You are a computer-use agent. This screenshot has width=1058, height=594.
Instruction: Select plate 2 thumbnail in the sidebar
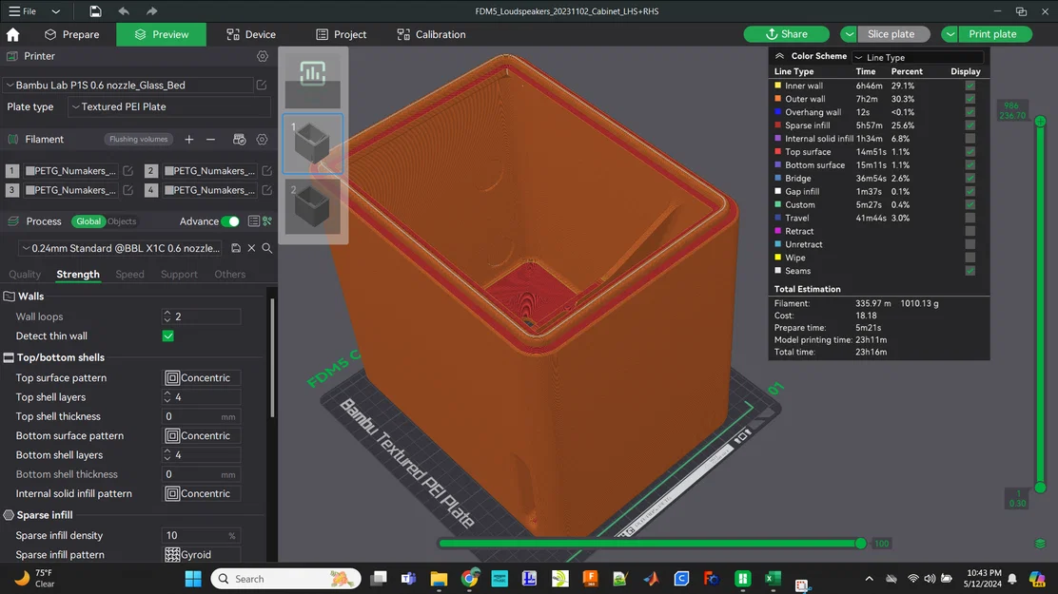314,207
